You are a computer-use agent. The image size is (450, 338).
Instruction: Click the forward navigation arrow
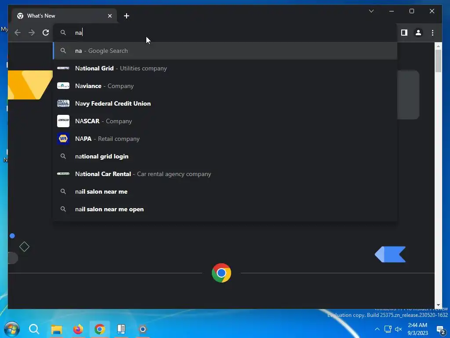tap(32, 33)
